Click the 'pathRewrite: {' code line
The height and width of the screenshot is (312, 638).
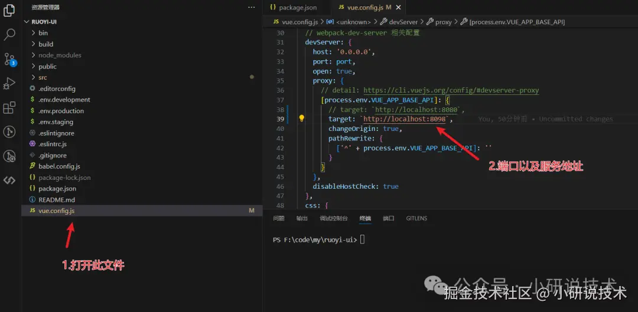355,139
